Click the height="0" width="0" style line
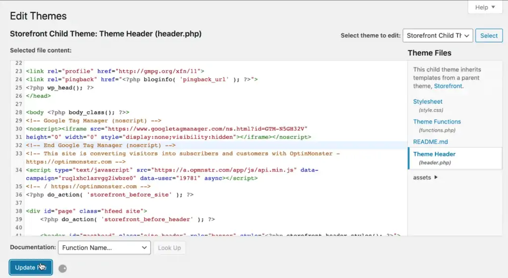Screen dimensions: 508x278 pos(169,137)
